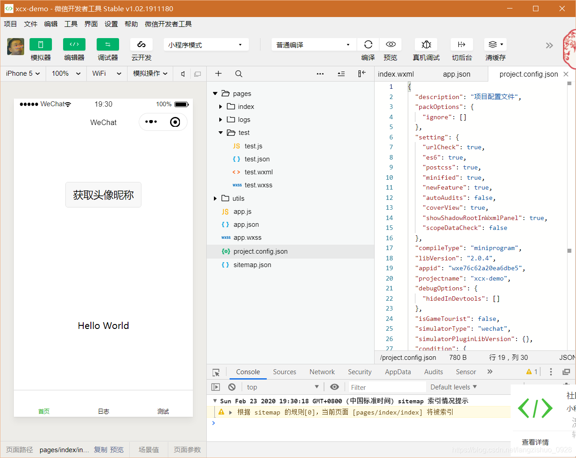Hide the file explorer panel icon
The width and height of the screenshot is (576, 458).
point(362,73)
